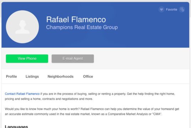Click the placeholder agent avatar silhouette
This screenshot has width=191, height=128.
[x=22, y=27]
